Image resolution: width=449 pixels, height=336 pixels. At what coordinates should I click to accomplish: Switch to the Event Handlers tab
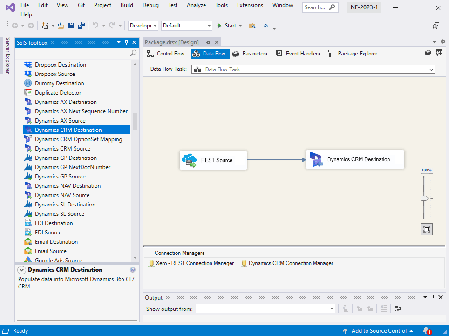298,54
